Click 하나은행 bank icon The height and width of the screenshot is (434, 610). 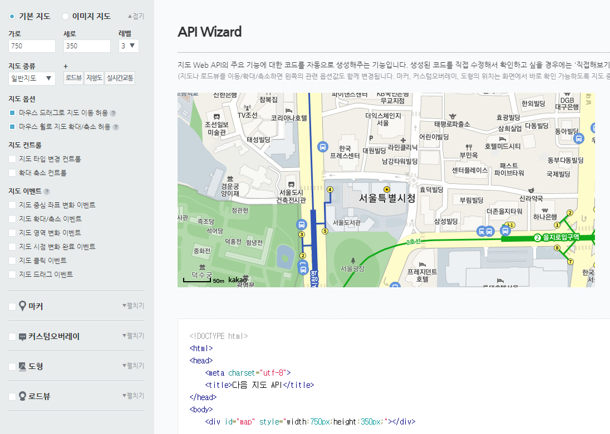point(545,210)
